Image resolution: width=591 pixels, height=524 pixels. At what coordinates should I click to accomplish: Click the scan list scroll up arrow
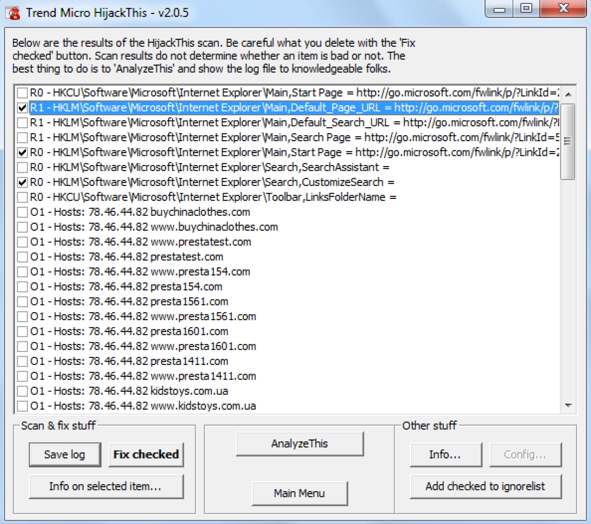[x=568, y=94]
